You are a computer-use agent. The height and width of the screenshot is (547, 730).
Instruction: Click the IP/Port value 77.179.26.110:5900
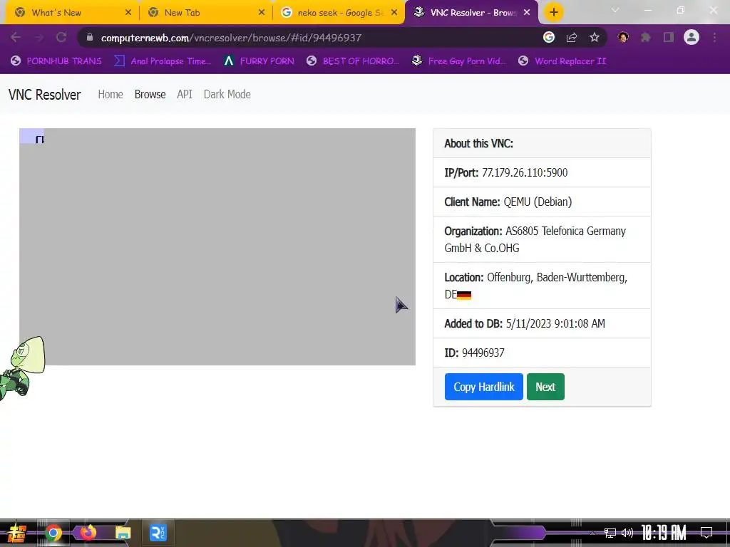(525, 172)
